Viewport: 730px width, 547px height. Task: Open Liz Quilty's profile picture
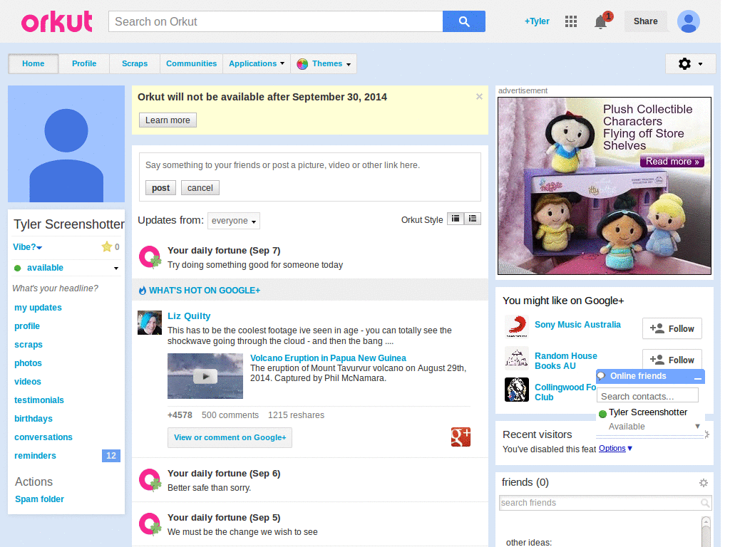(150, 323)
